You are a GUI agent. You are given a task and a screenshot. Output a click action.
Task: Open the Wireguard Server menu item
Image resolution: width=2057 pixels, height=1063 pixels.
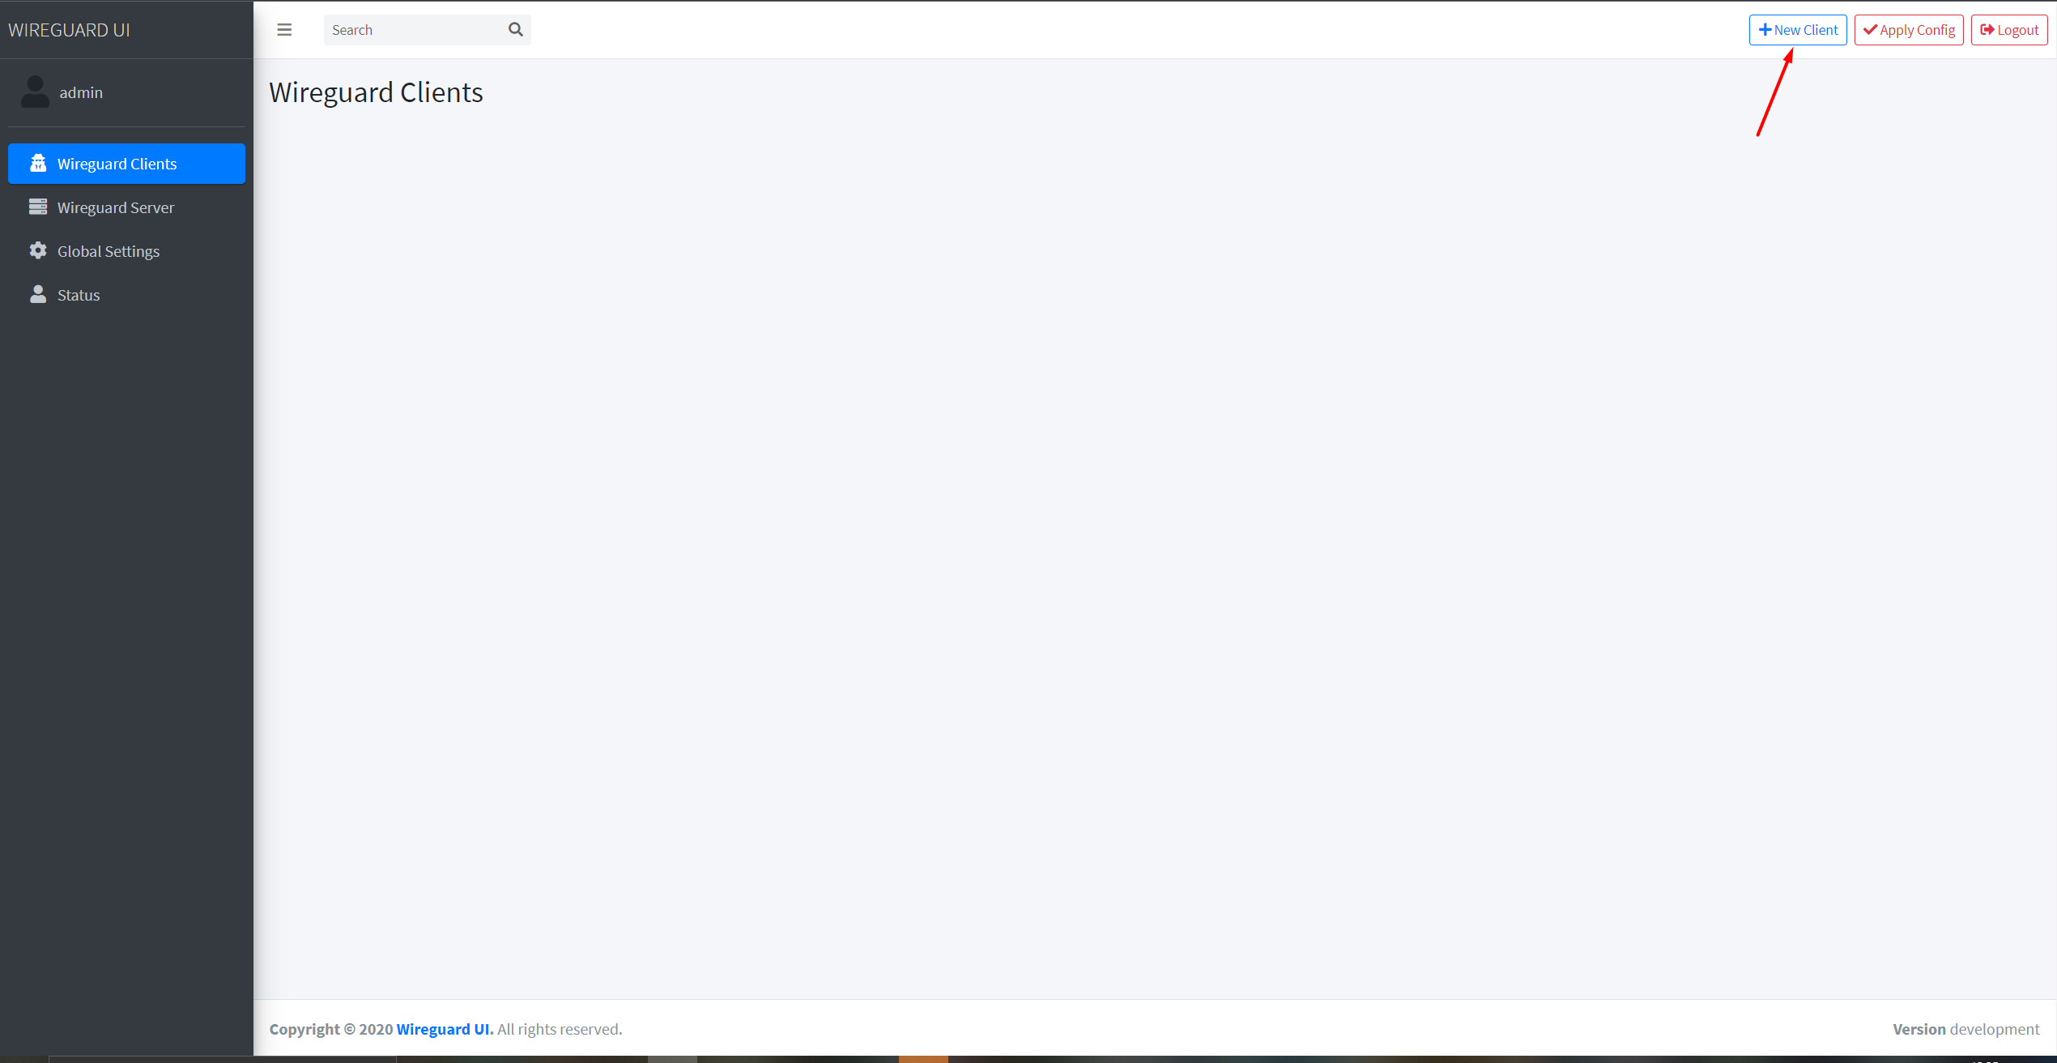pyautogui.click(x=114, y=207)
